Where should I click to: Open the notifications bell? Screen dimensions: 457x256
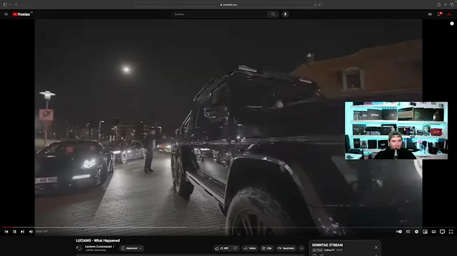439,14
